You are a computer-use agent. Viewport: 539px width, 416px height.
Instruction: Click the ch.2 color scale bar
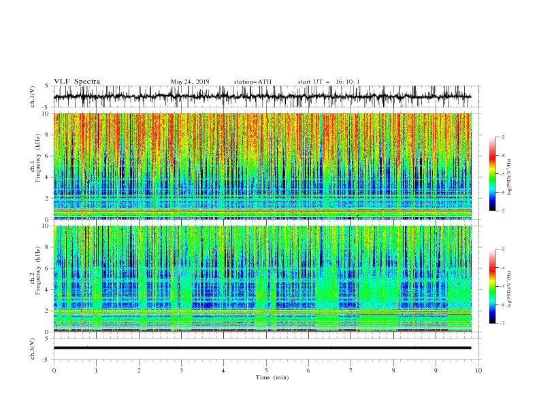492,286
